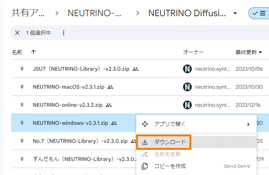This screenshot has height=175, width=269.
Task: Click zip icon of NEUTRINO-online file
Action: click(x=22, y=105)
